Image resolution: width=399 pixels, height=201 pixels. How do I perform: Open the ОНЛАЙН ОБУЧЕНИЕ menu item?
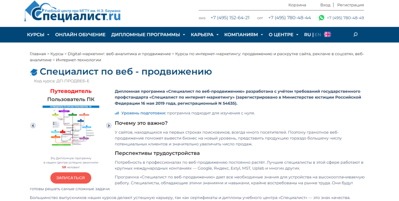click(x=80, y=35)
